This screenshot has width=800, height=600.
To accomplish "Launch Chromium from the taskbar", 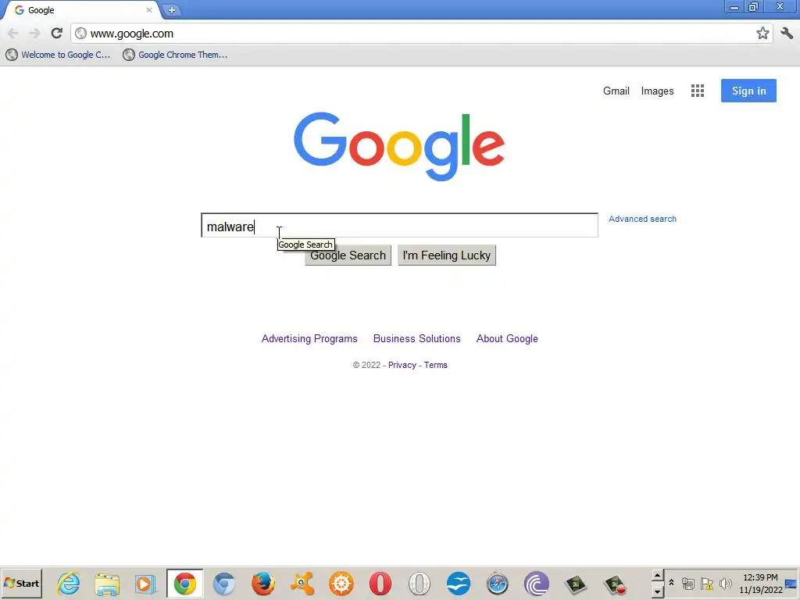I will (x=224, y=584).
